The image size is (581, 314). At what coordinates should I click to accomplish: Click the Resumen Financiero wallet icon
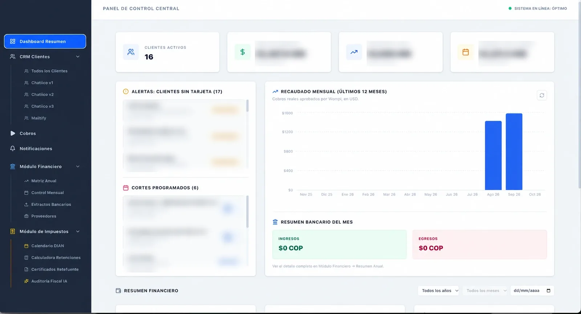(x=118, y=291)
